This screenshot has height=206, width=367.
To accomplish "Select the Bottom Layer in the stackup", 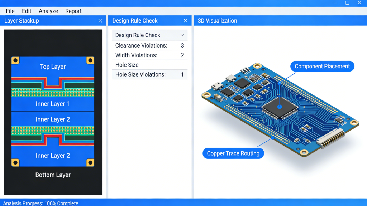I will click(52, 175).
